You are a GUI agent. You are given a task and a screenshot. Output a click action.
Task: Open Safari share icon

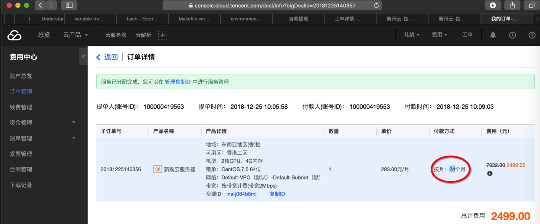[512, 5]
